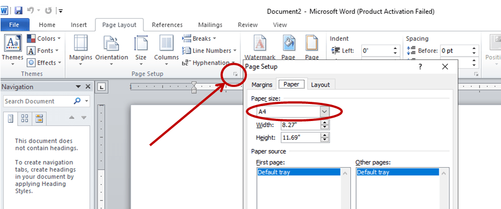Open the References tab
501x209 pixels.
tap(167, 25)
